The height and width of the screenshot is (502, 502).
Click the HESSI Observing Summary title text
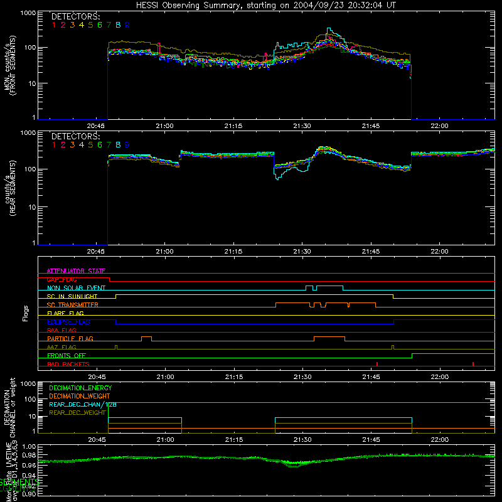click(x=265, y=5)
